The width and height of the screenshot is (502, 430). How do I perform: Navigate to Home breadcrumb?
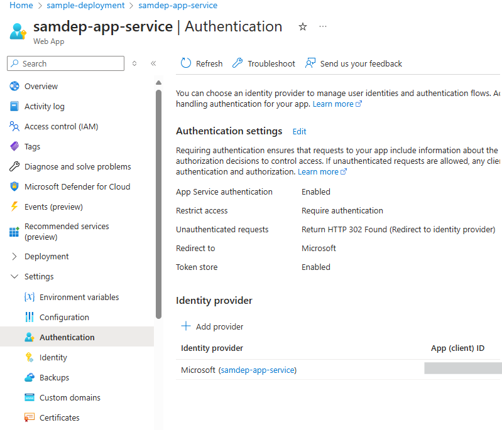pyautogui.click(x=21, y=5)
